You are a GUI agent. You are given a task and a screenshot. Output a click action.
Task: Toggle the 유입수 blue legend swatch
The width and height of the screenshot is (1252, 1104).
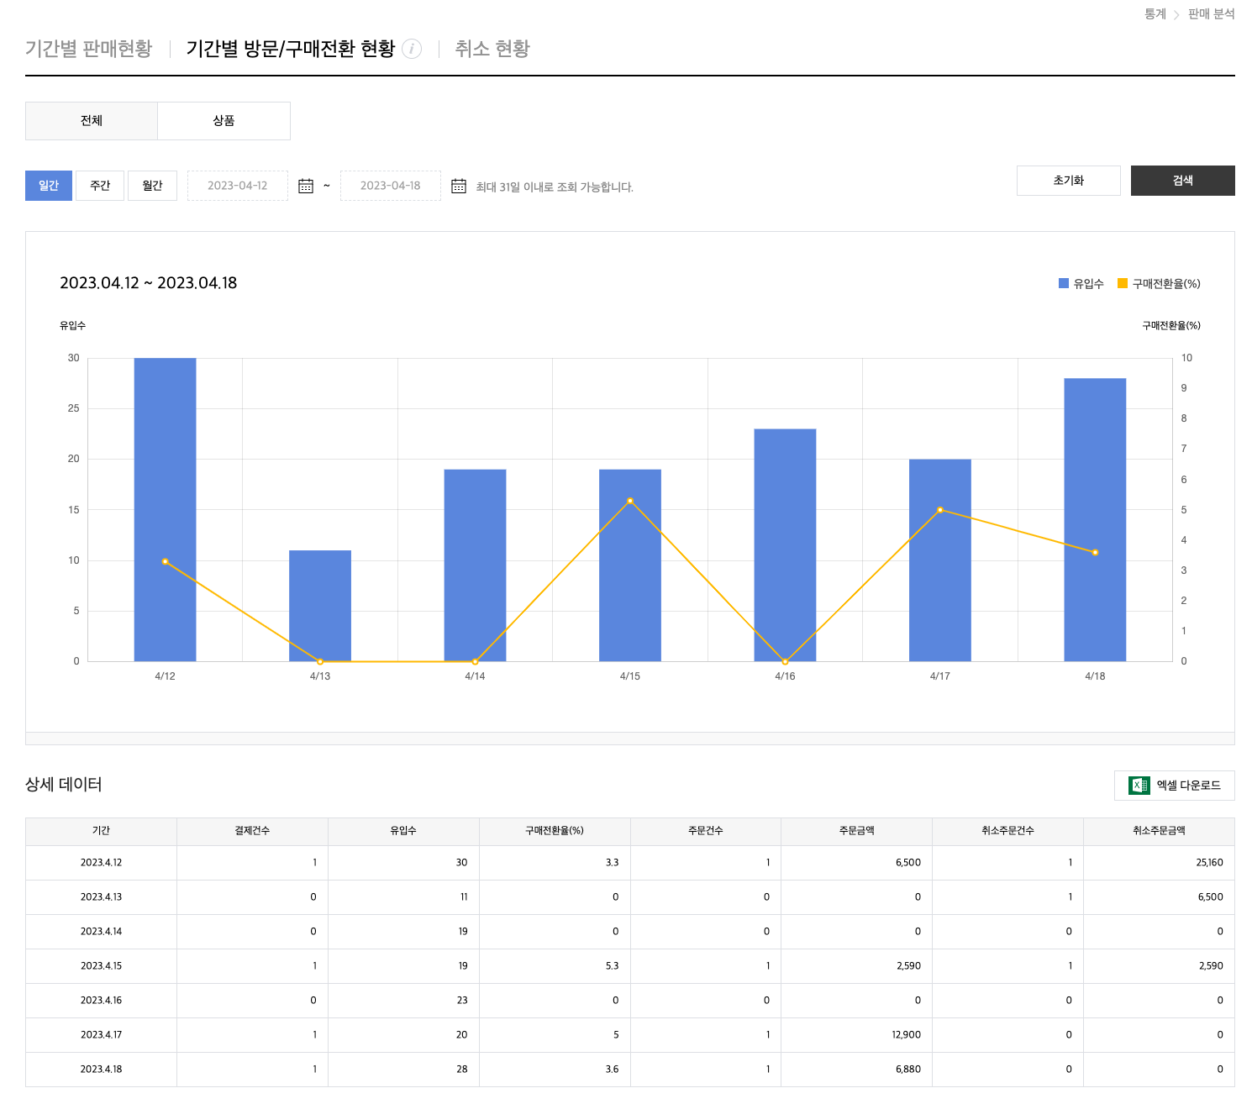[1064, 284]
